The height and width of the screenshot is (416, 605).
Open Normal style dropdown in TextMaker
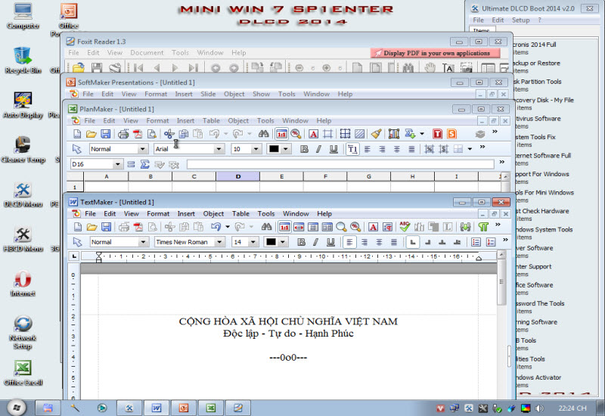coord(143,242)
